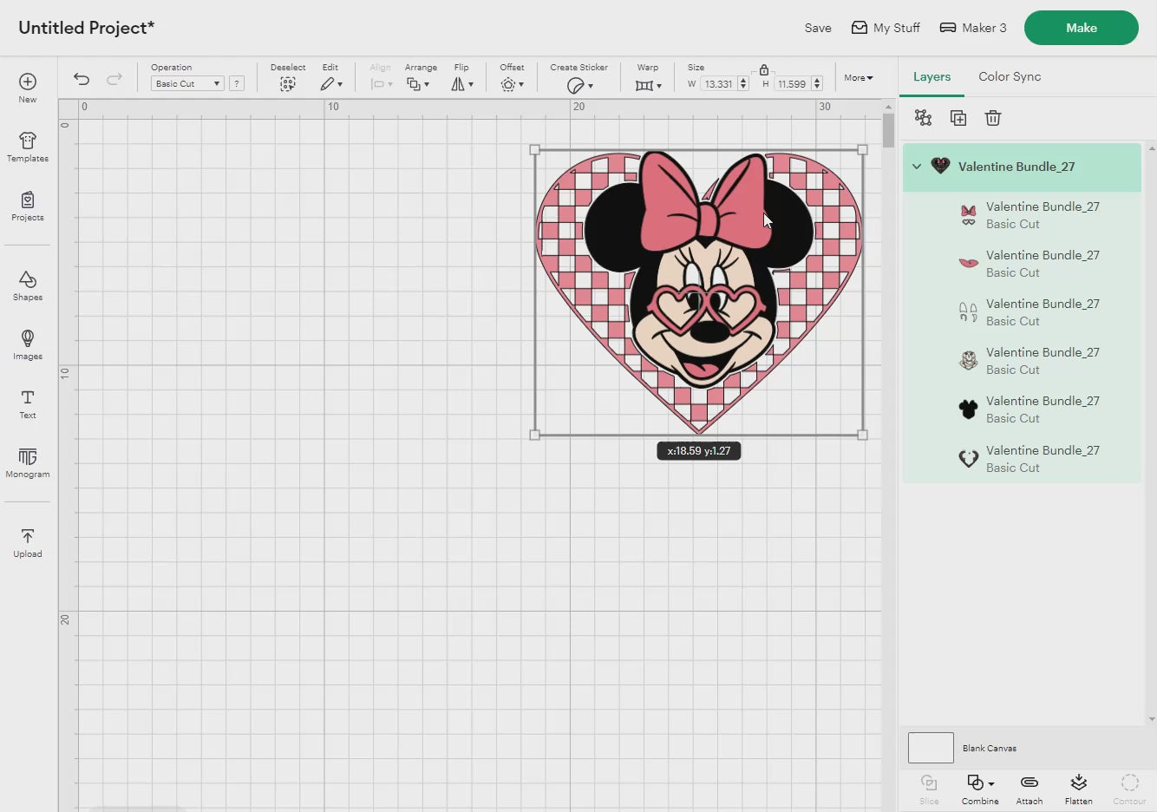The image size is (1157, 812).
Task: Click the green Make button
Action: 1082,28
